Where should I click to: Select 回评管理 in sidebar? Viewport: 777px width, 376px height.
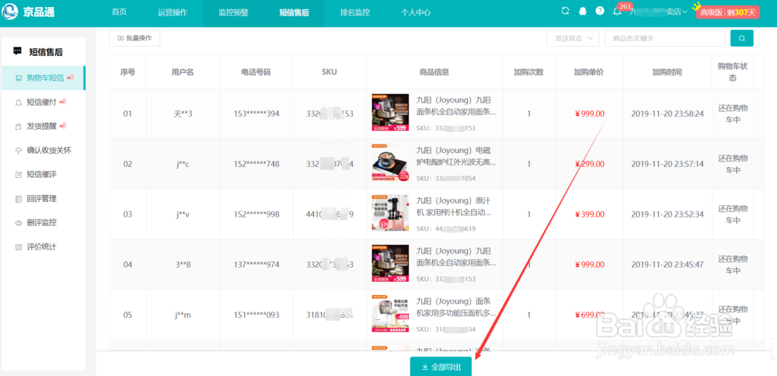pyautogui.click(x=43, y=199)
